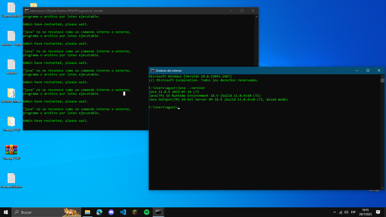
Task: Open the Lineage 2 C6! folder icon
Action: click(11, 124)
